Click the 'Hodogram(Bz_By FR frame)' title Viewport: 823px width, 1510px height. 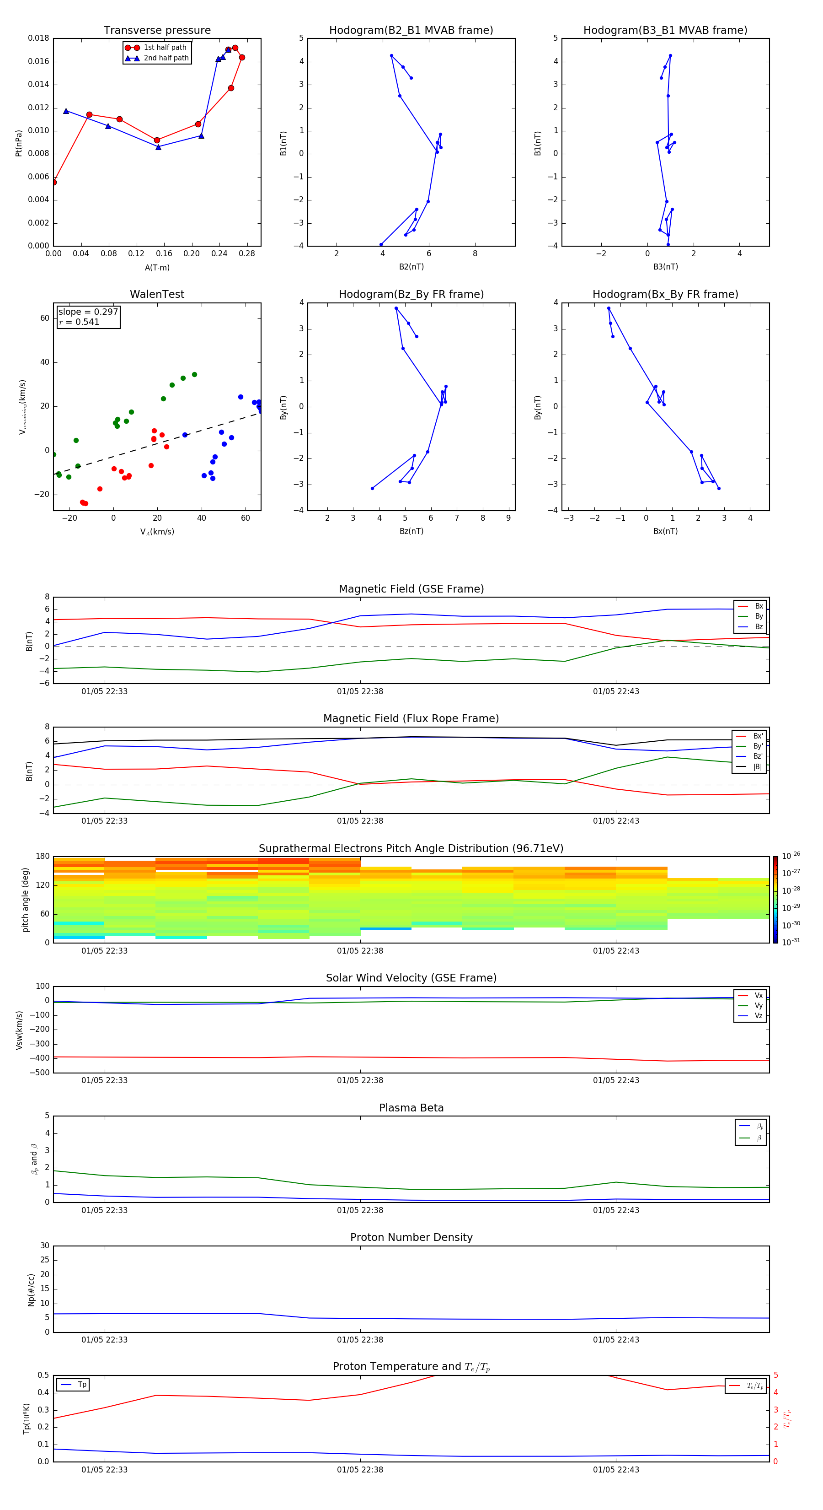click(x=411, y=294)
